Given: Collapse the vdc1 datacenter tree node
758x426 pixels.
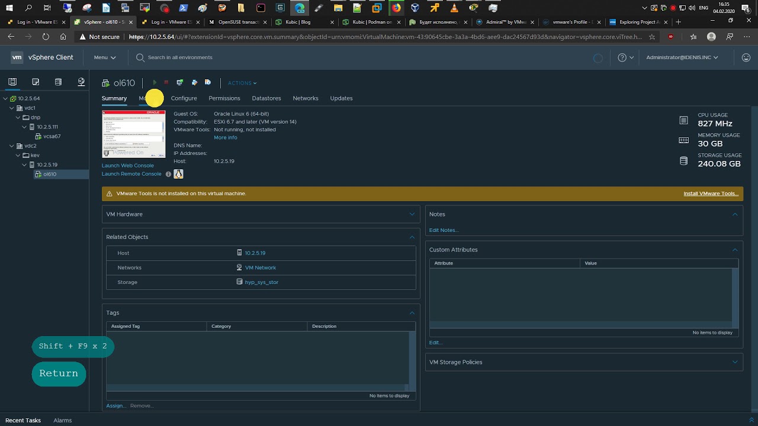Looking at the screenshot, I should (x=12, y=108).
